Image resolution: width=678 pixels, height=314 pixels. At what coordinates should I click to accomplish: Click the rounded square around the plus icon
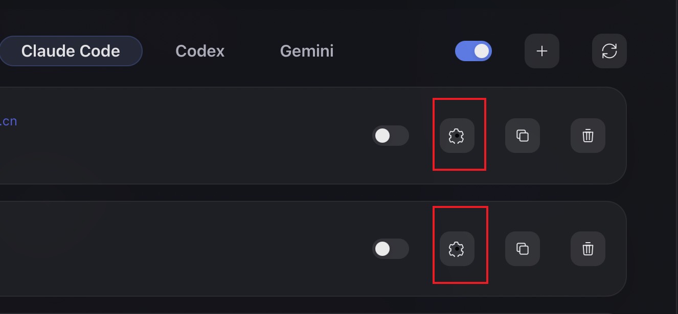[541, 51]
